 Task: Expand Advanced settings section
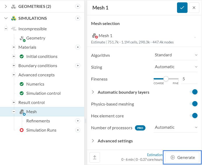coord(115,141)
